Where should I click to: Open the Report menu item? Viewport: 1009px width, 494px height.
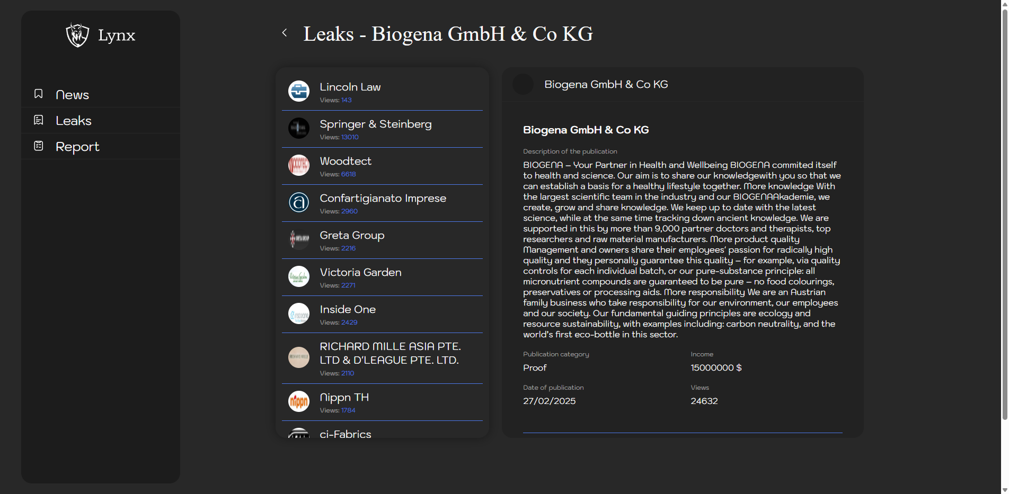77,147
